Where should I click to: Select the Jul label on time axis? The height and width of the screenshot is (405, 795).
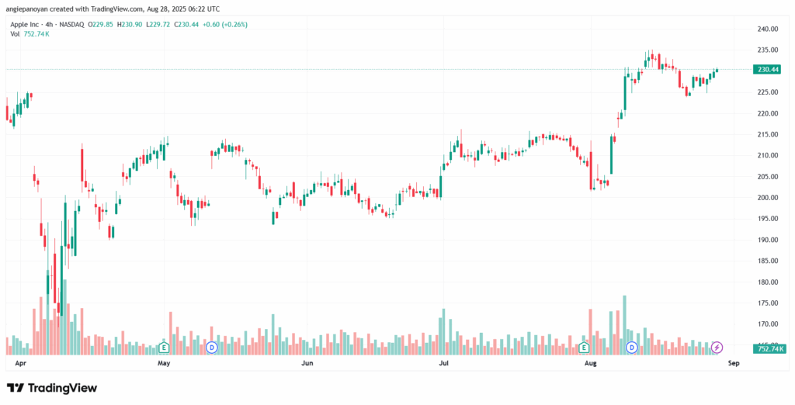point(443,362)
